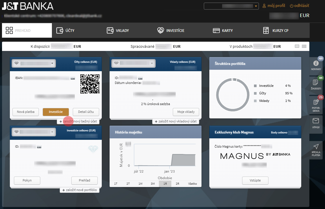Image resolution: width=325 pixels, height=209 pixels.
Task: Expand the account selector dropdown in Účty card
Action: tap(52, 63)
